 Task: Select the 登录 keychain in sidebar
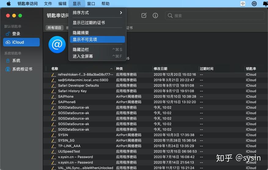(x=21, y=34)
